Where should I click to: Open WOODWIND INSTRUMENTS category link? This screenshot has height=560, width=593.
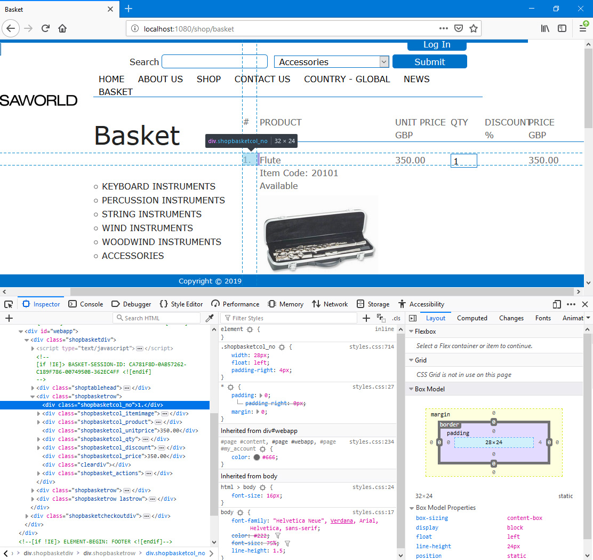click(x=162, y=242)
